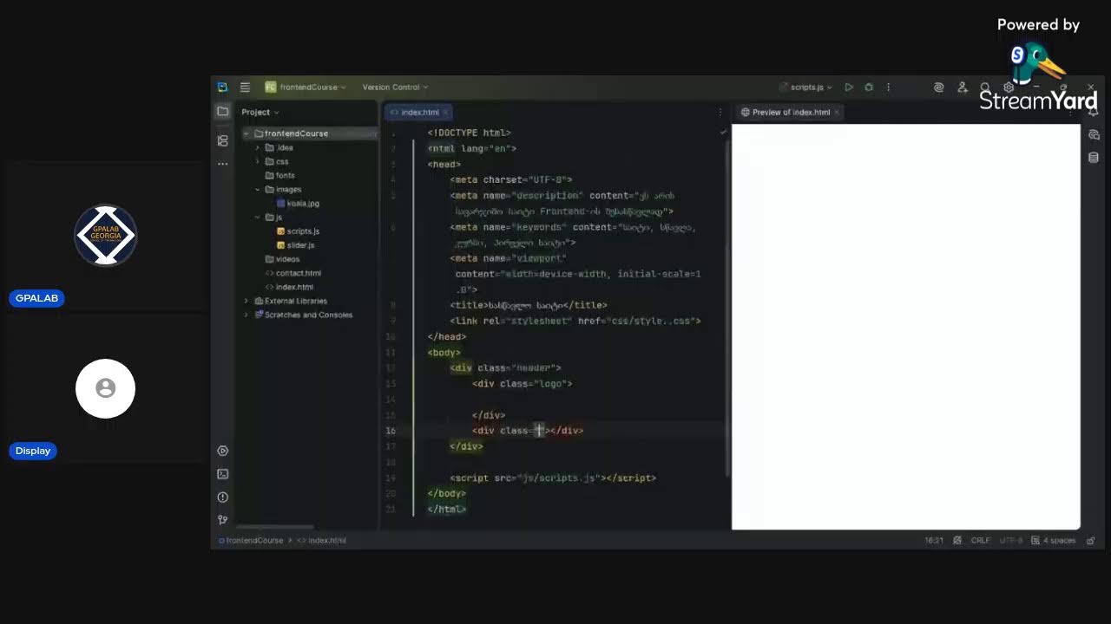Close the index.html editor tab
Screen dimensions: 1111x624
[x=446, y=113]
